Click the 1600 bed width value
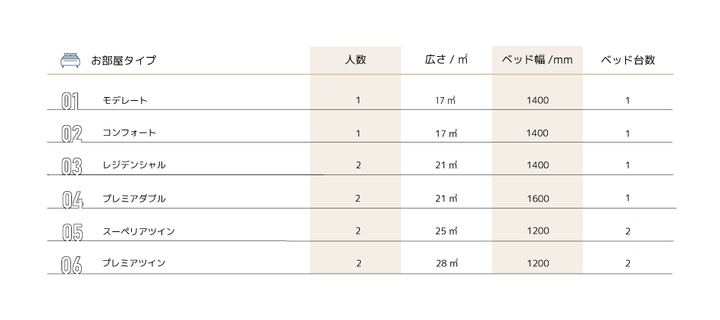The image size is (720, 320). click(537, 199)
